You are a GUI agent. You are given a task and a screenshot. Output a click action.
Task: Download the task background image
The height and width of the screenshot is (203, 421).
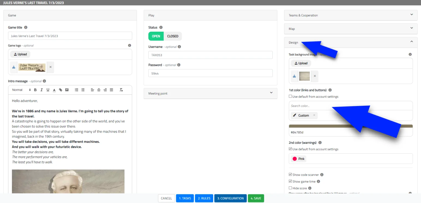294,76
